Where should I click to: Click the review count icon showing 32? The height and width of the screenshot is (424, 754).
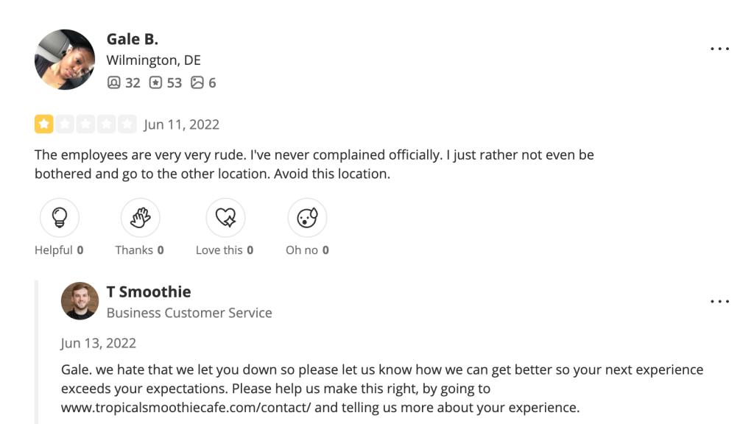pyautogui.click(x=113, y=82)
